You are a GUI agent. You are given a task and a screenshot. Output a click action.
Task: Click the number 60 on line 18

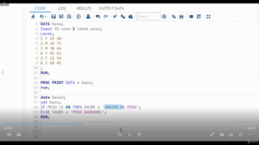tap(68, 107)
